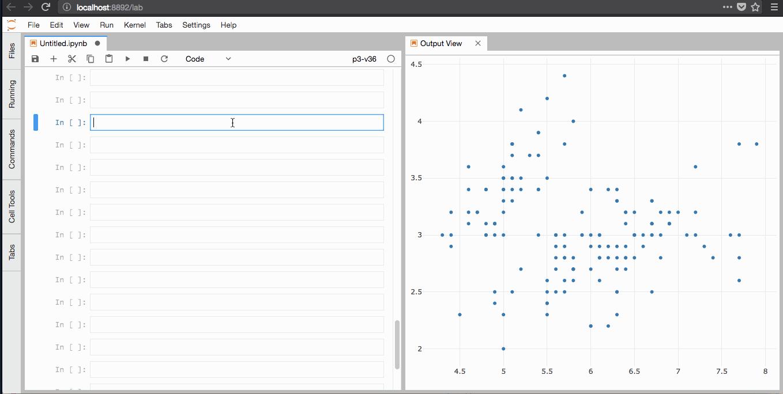Image resolution: width=783 pixels, height=394 pixels.
Task: Open the browser menu button
Action: click(x=774, y=7)
